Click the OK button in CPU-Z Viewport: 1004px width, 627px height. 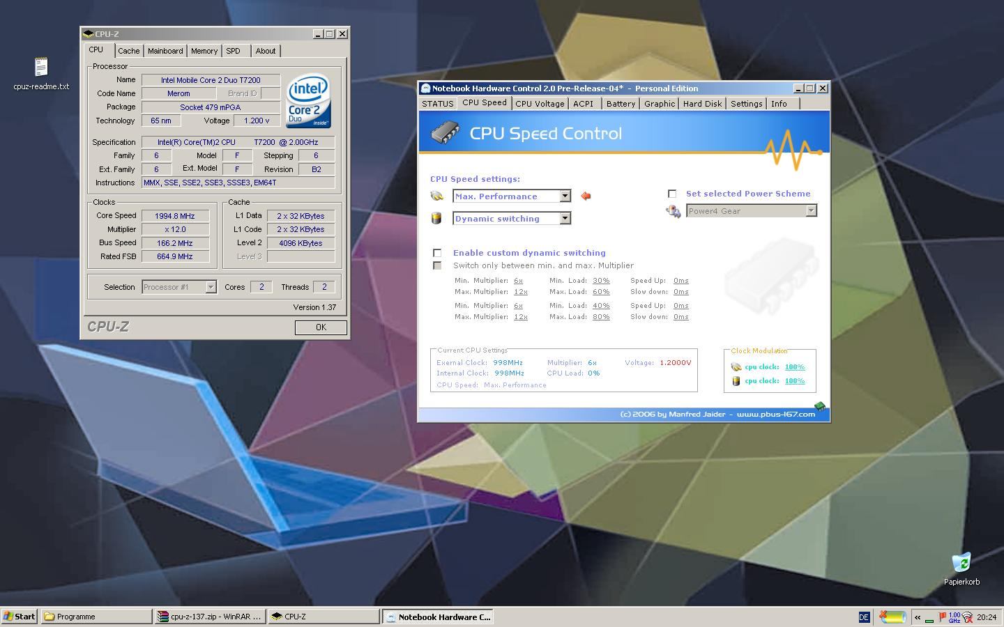click(x=321, y=327)
